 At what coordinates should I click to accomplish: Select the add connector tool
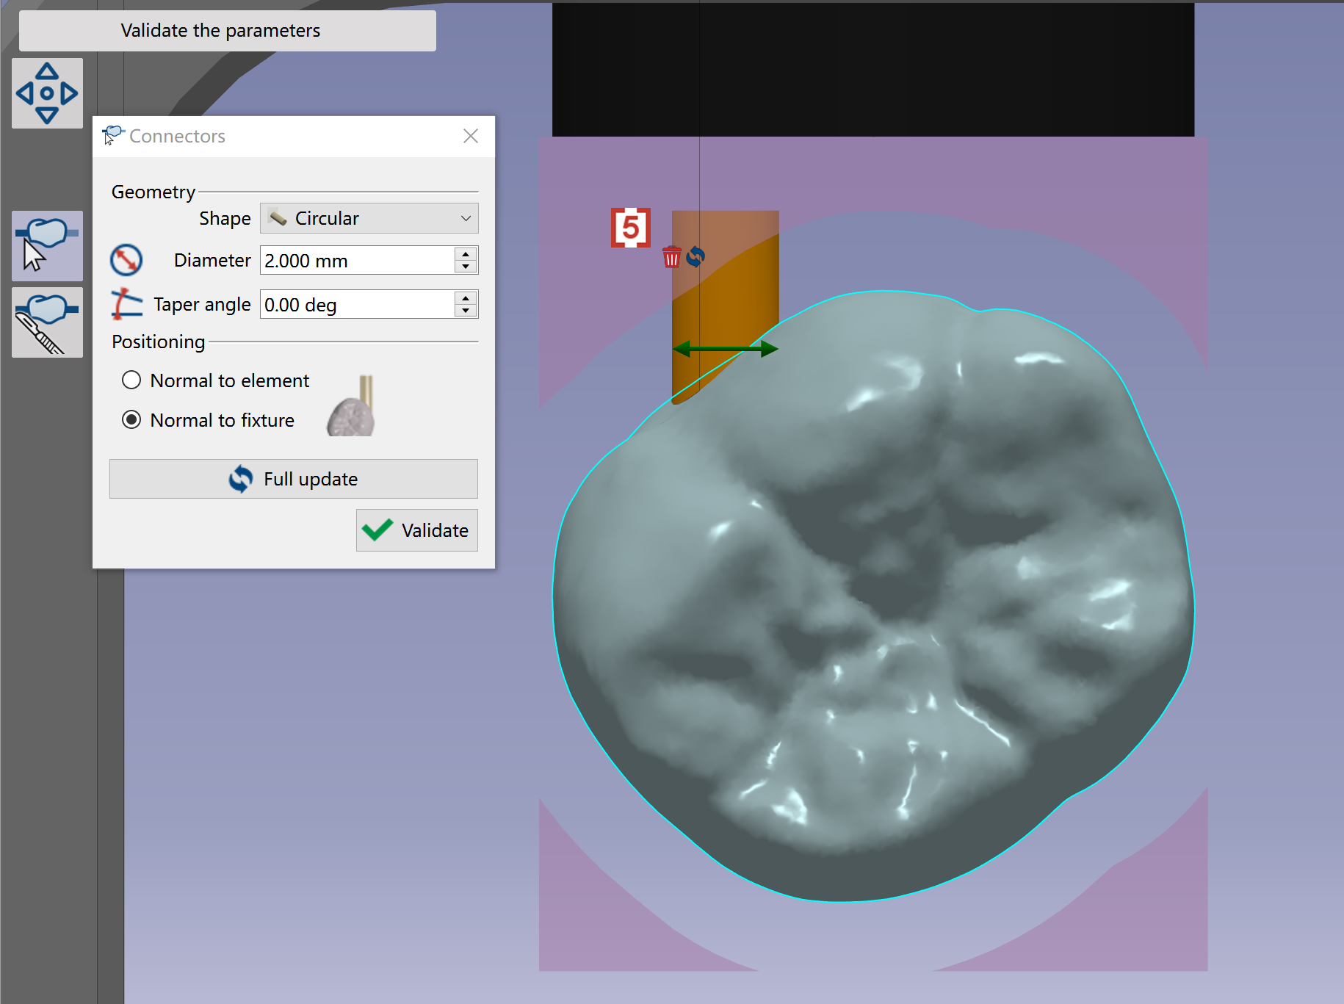tap(47, 246)
